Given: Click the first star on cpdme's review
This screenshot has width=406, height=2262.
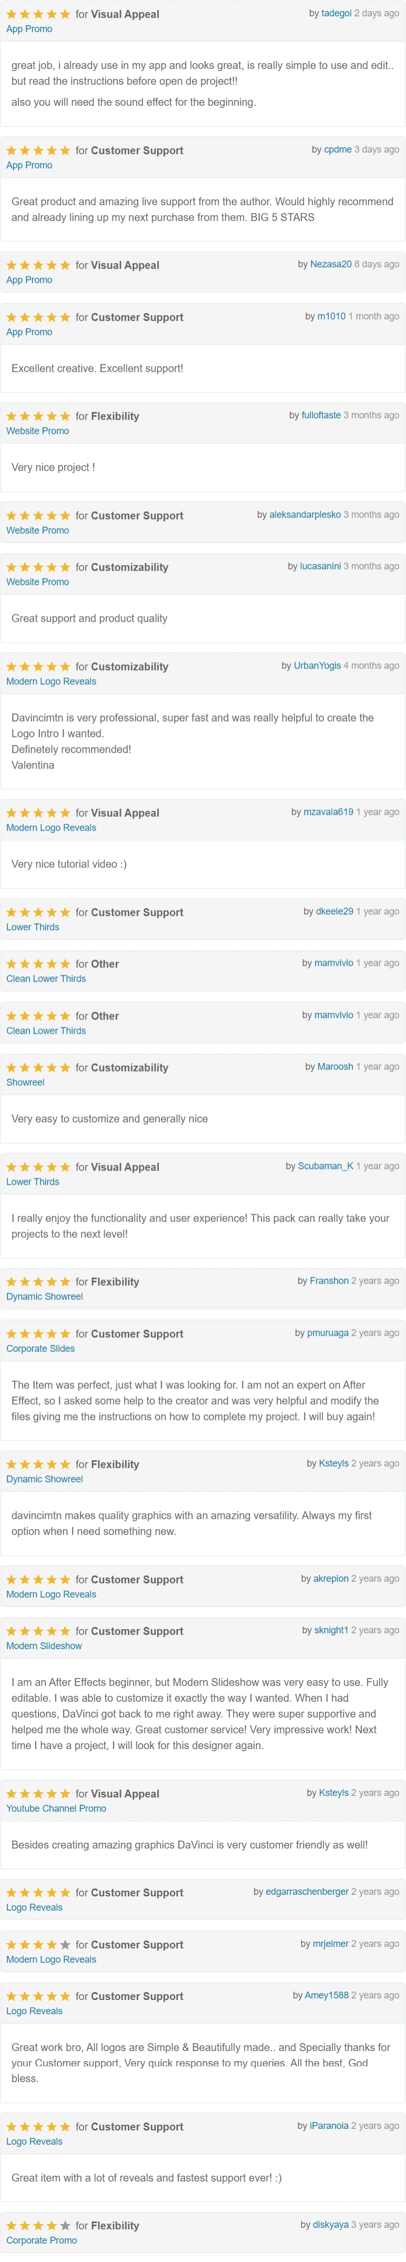Looking at the screenshot, I should click(x=12, y=150).
